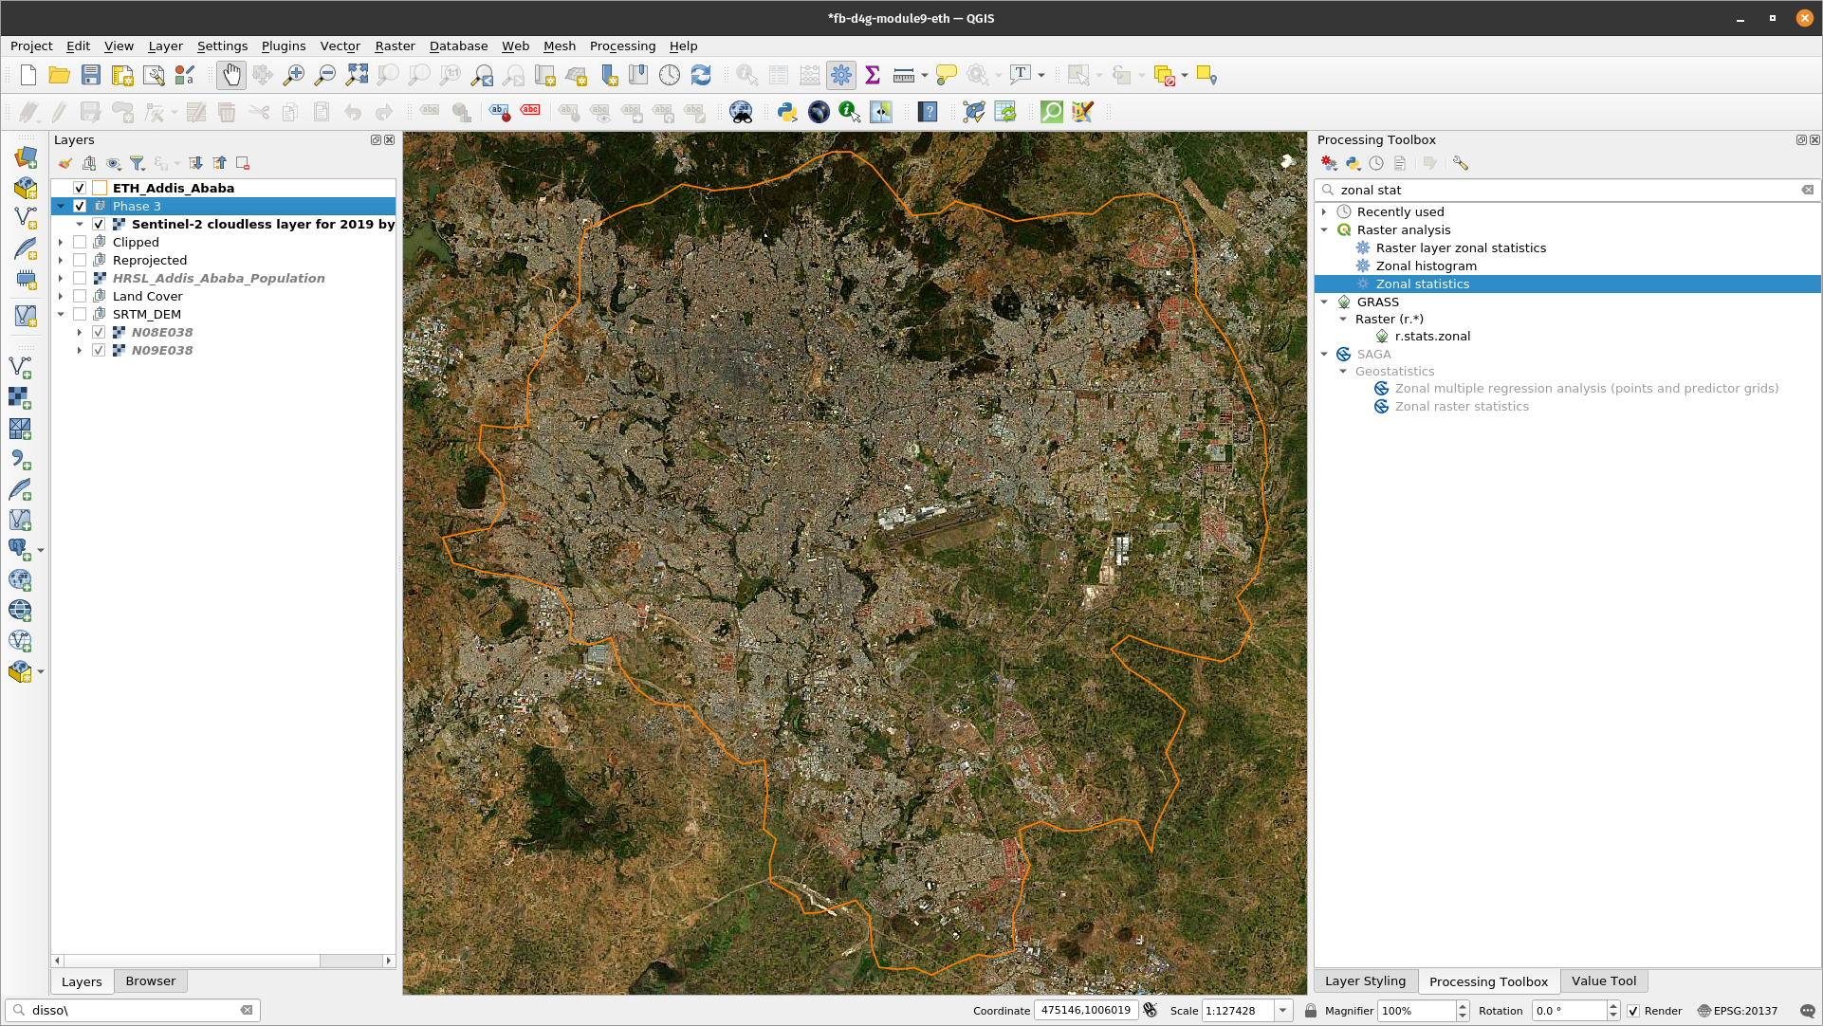Image resolution: width=1823 pixels, height=1026 pixels.
Task: Open Processing history clock icon in toolbox
Action: 1376,163
